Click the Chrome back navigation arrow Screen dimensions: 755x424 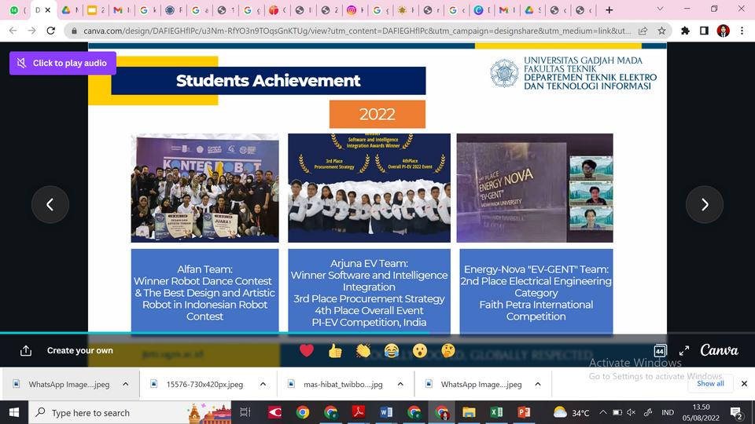click(x=13, y=31)
